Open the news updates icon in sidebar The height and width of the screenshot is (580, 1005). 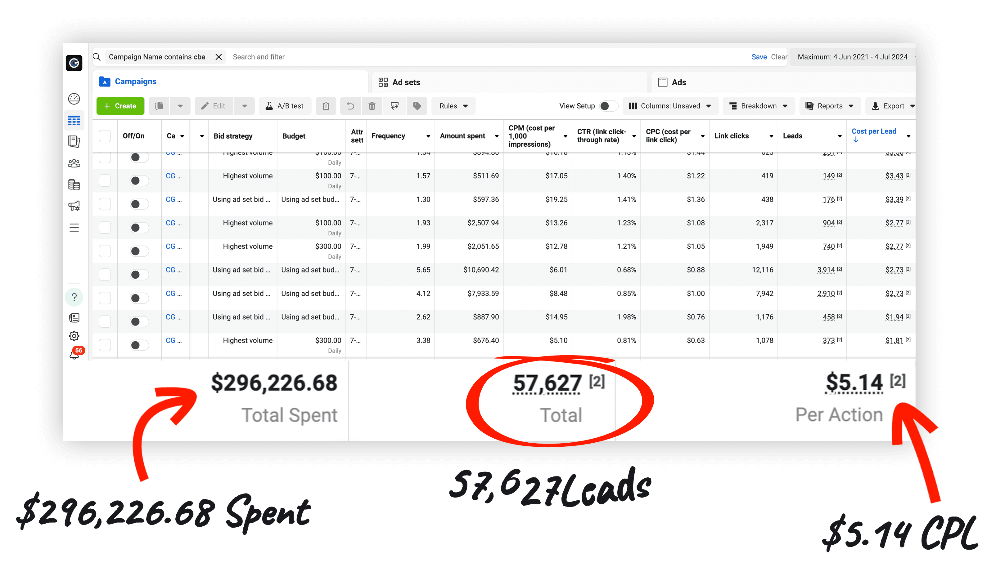click(74, 318)
